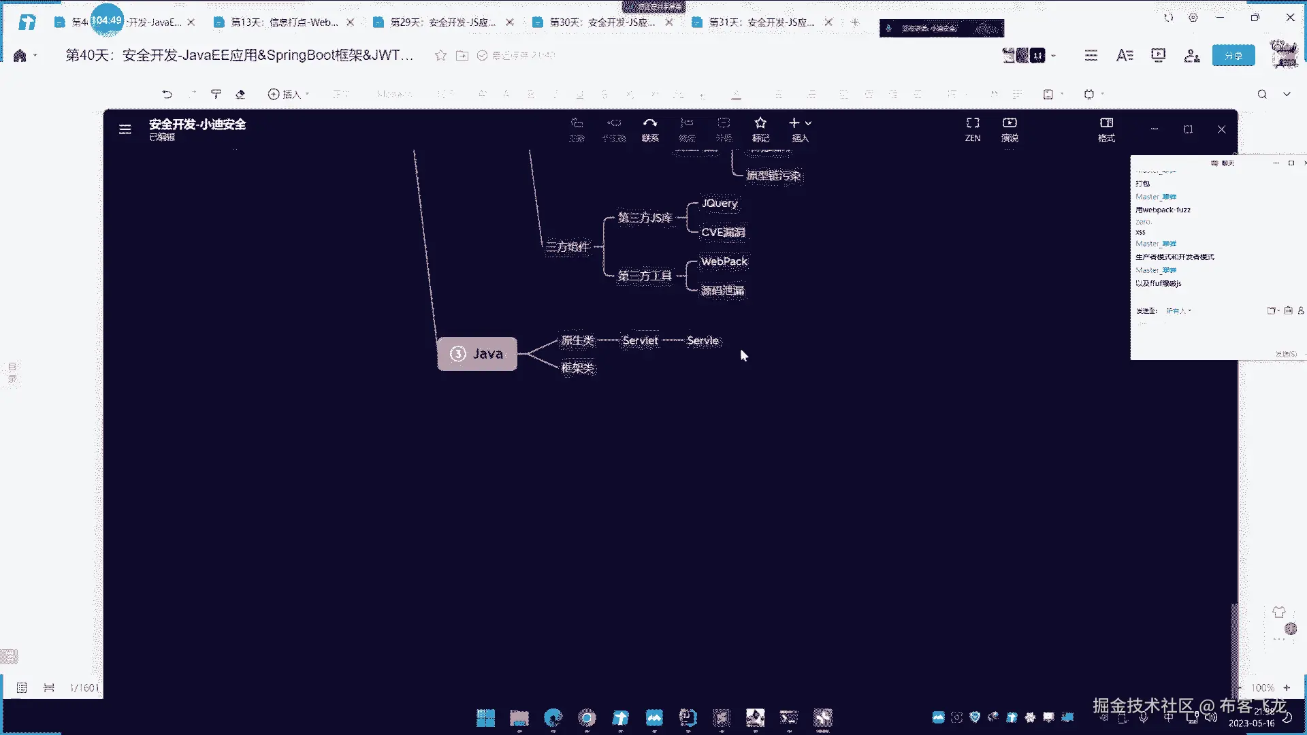Switch to the 第13天 信息打点 tab
1307x735 pixels.
[x=284, y=22]
